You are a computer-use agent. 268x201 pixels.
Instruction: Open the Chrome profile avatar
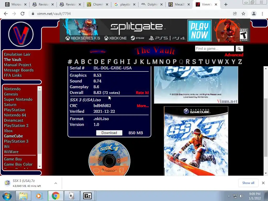(x=254, y=14)
